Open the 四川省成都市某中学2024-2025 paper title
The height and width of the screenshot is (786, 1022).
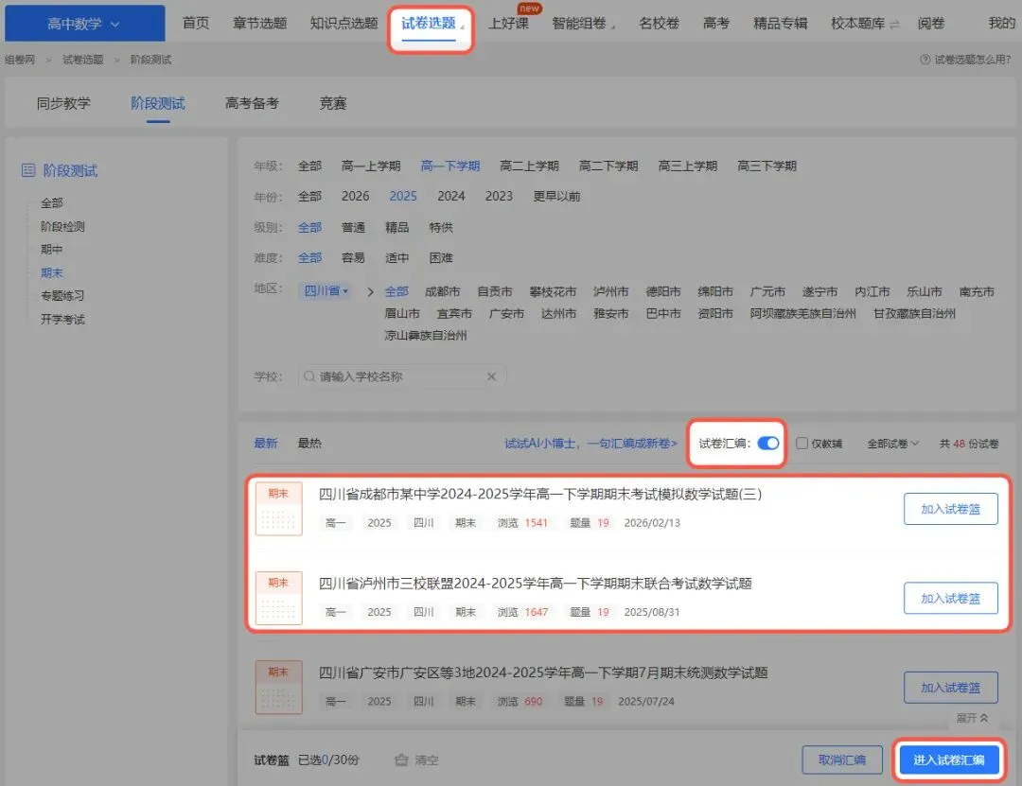pyautogui.click(x=539, y=494)
